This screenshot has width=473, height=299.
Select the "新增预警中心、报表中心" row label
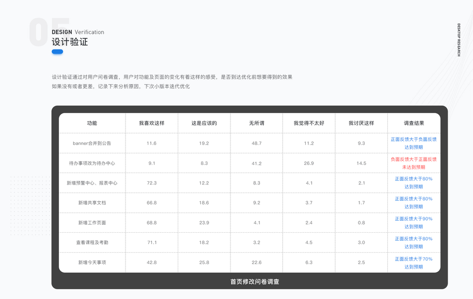tap(92, 183)
